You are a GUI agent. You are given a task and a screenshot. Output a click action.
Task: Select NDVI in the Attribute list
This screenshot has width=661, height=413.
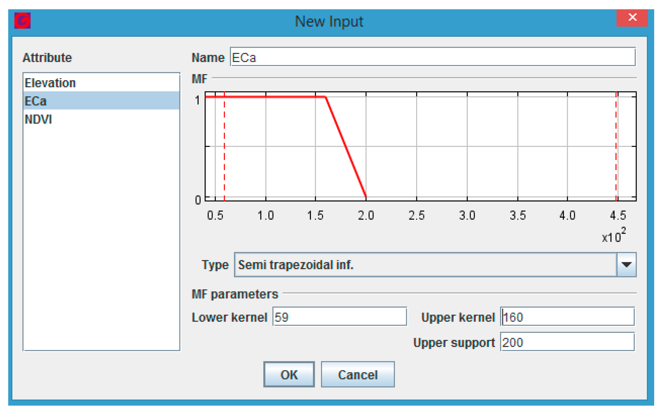pos(38,119)
